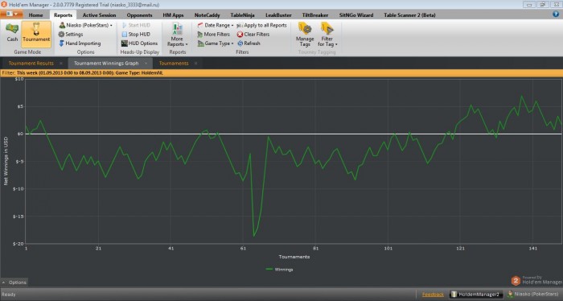Open Settings in the Options group

(71, 34)
